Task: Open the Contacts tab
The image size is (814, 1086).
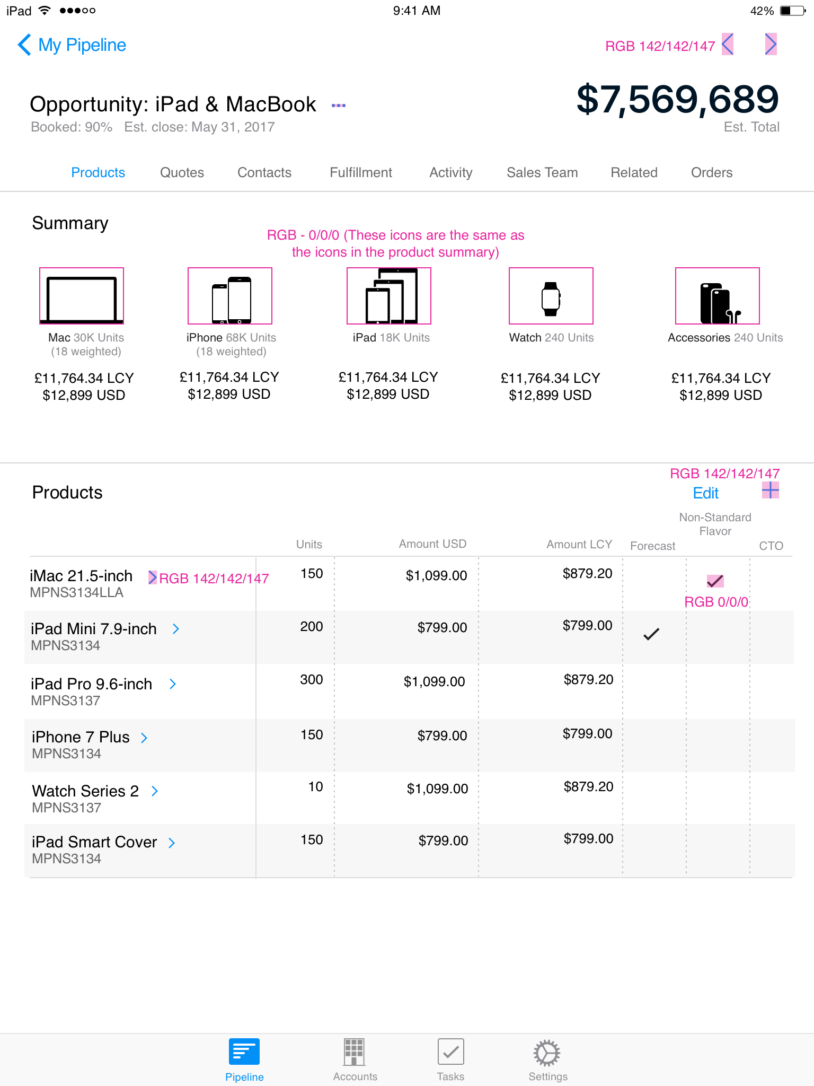Action: [264, 172]
